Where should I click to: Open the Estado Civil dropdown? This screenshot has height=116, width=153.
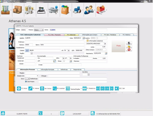click(x=32, y=76)
